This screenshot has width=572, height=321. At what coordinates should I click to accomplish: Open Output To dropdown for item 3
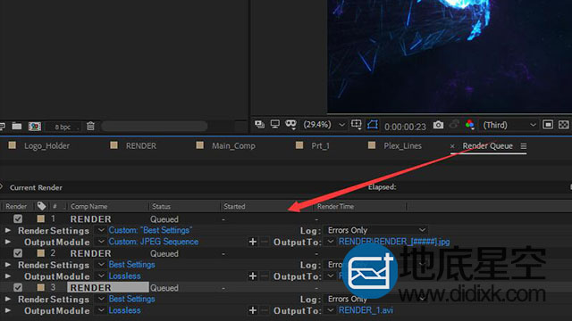coord(331,310)
